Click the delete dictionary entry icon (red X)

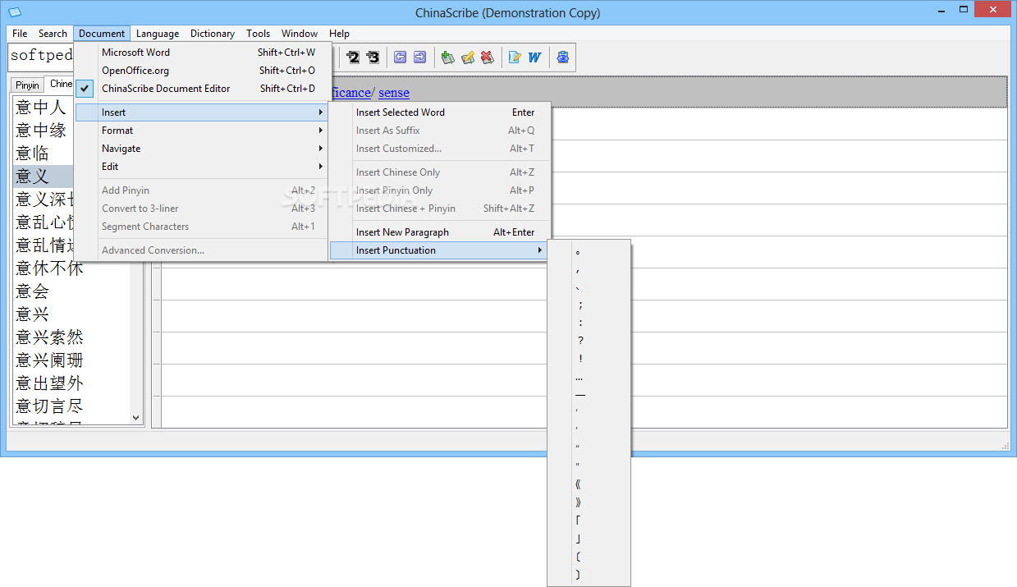[x=487, y=57]
